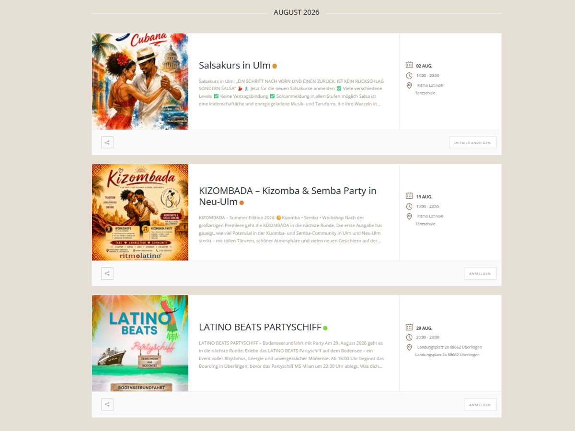
Task: Click calendar icon beside 29 AUG.
Action: pos(409,327)
